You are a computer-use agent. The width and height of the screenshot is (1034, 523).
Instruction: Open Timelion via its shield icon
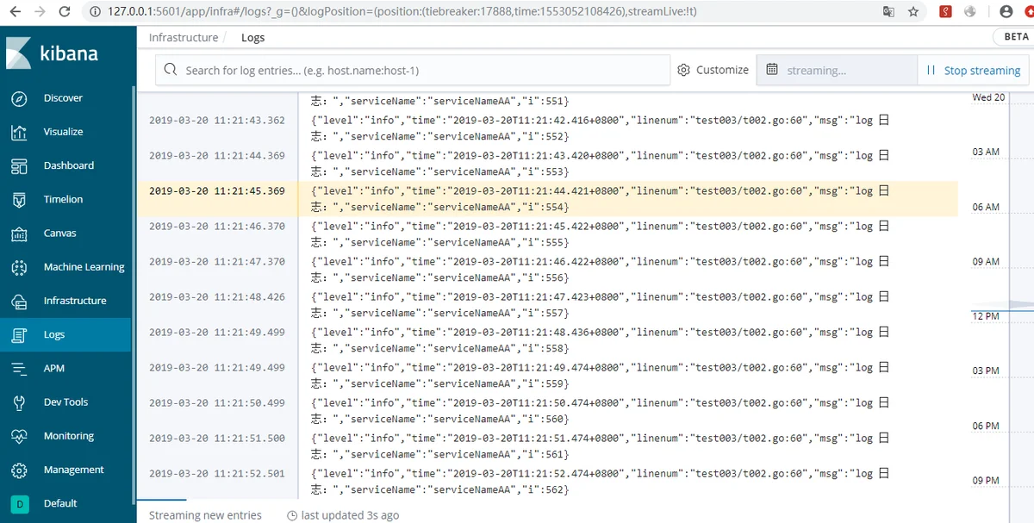coord(19,199)
